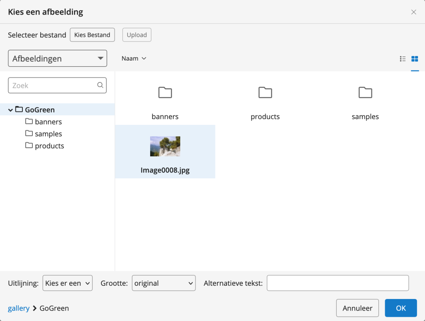425x321 pixels.
Task: Collapse the GoGreen tree node
Action: tap(10, 110)
